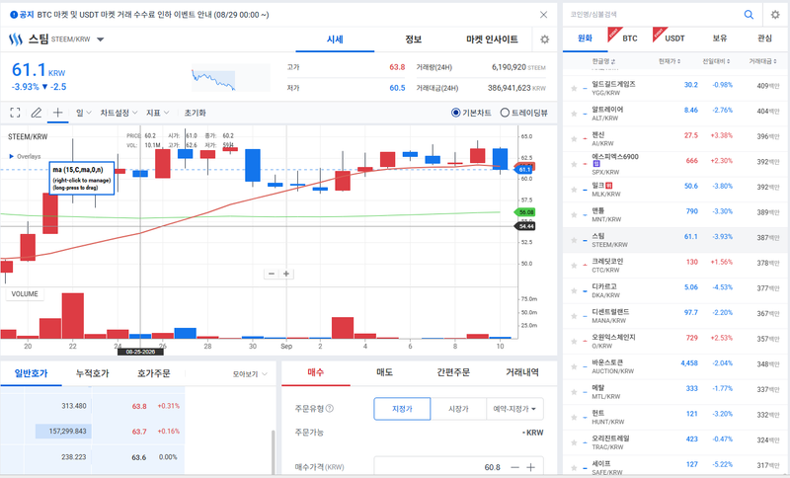This screenshot has height=478, width=790.
Task: Open the 일 timeframe dropdown
Action: pos(83,113)
